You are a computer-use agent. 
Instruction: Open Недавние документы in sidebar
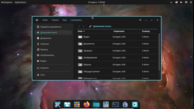point(54,27)
